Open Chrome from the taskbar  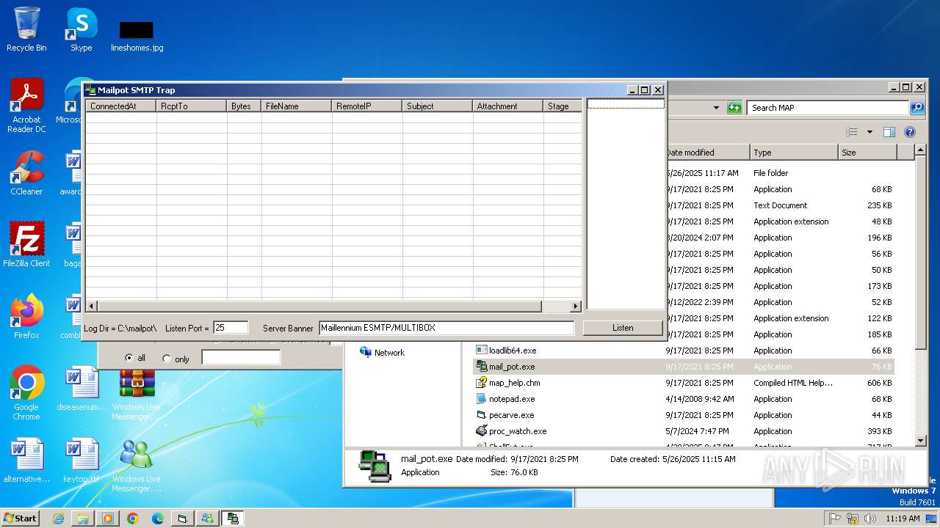[x=133, y=518]
